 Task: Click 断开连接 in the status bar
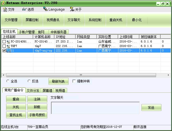pyautogui.click(x=140, y=127)
